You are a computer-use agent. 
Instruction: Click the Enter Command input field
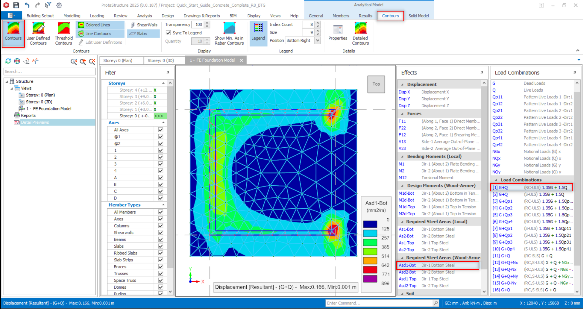tap(379, 303)
